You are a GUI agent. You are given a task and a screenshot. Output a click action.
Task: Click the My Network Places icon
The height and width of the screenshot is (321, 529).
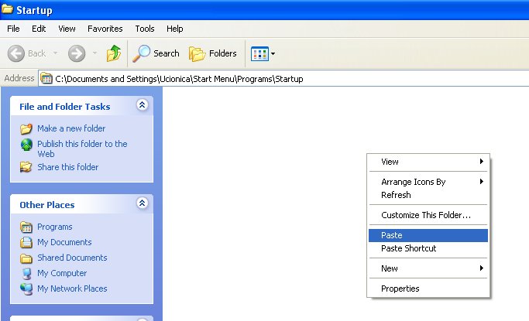[26, 289]
